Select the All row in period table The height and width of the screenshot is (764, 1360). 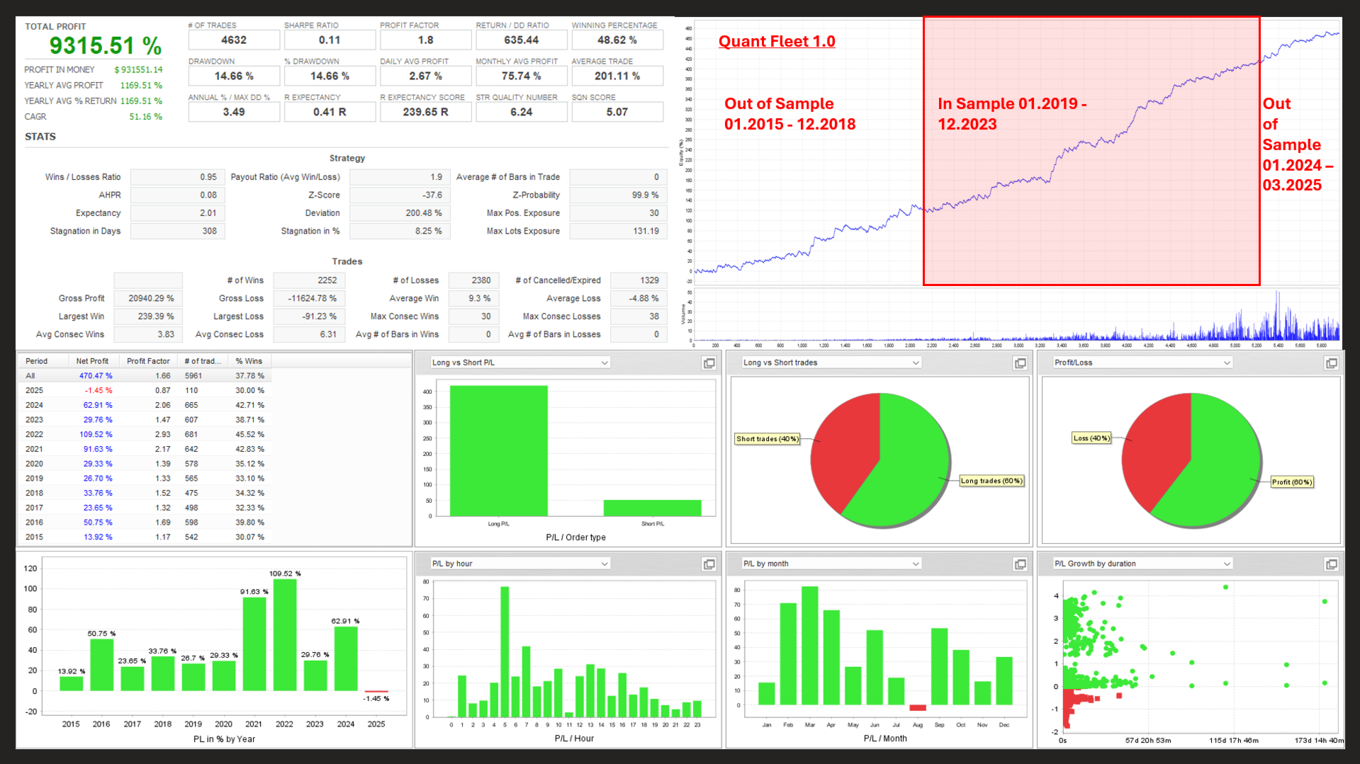point(145,376)
